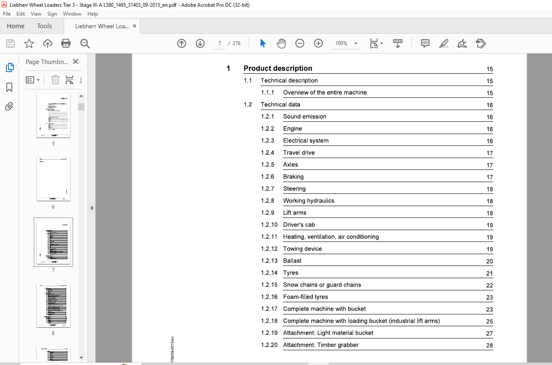The image size is (552, 365).
Task: Zoom in with plus icon
Action: tap(318, 43)
